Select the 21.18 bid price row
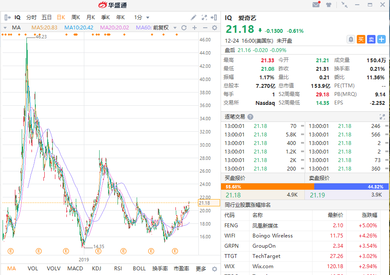This screenshot has width=390, height=275. pos(263,195)
